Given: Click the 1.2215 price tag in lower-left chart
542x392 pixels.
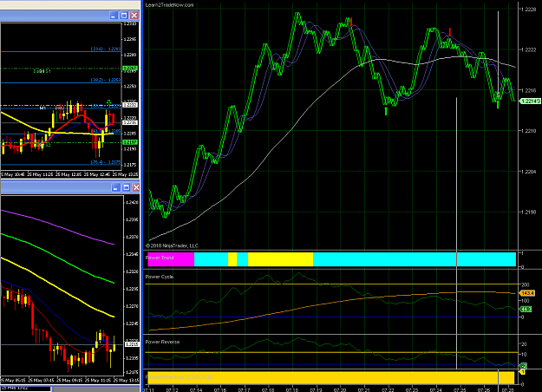Looking at the screenshot, I should [132, 344].
